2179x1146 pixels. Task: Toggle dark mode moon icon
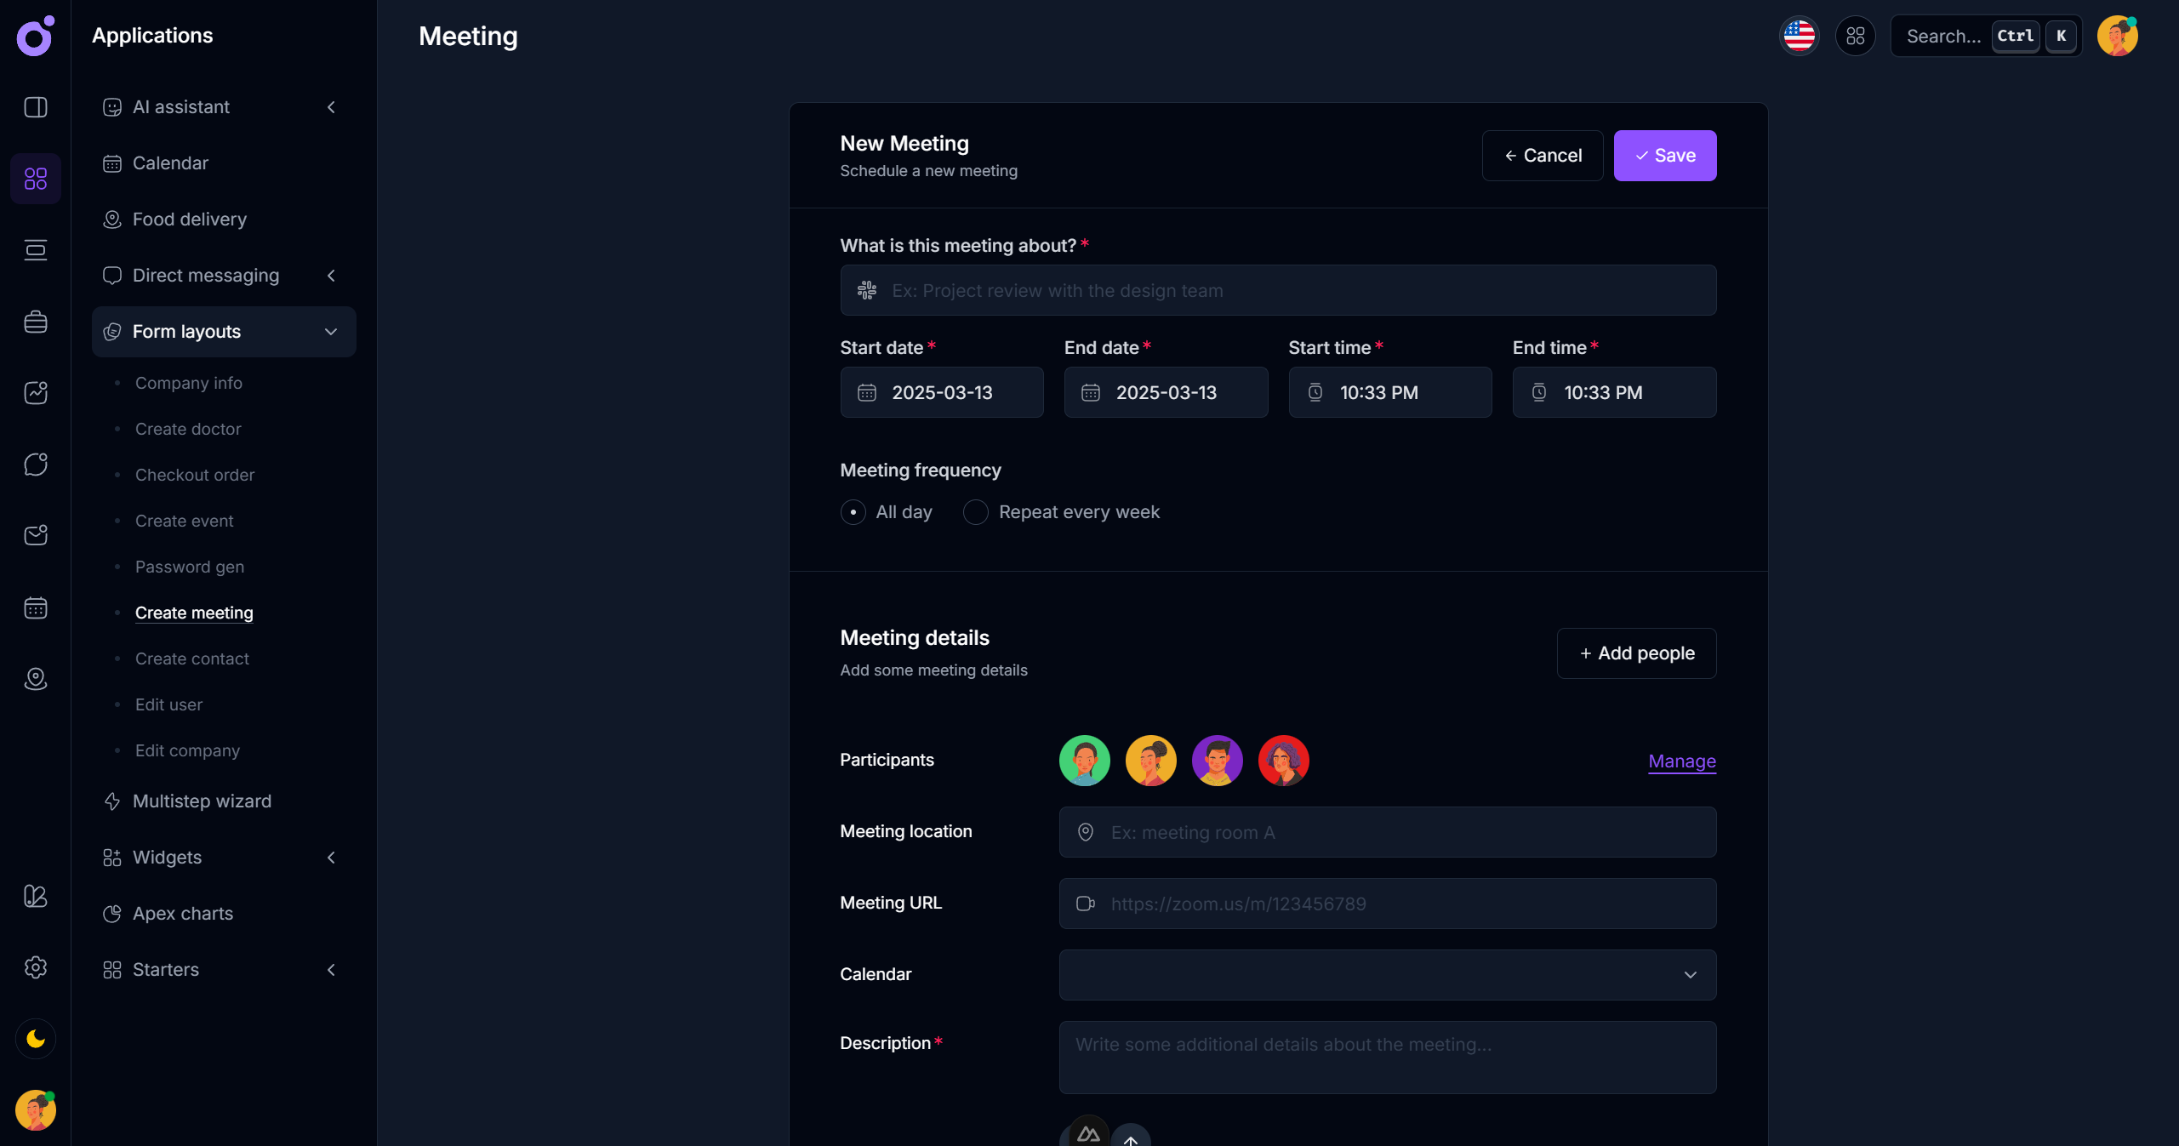(35, 1039)
